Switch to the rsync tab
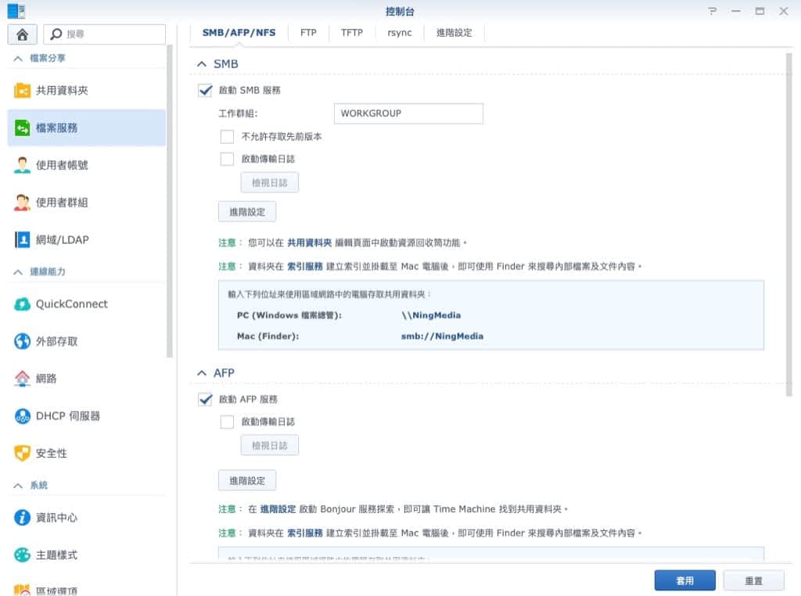 (399, 33)
